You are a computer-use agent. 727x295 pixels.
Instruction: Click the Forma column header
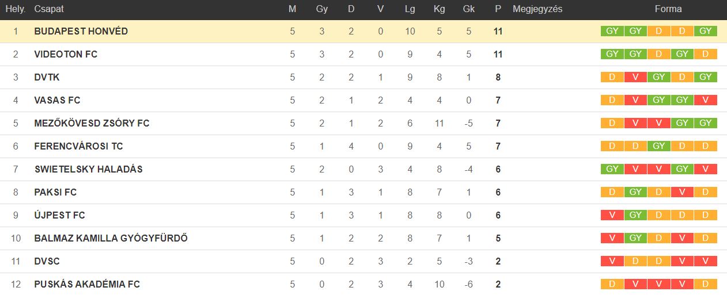tap(668, 9)
